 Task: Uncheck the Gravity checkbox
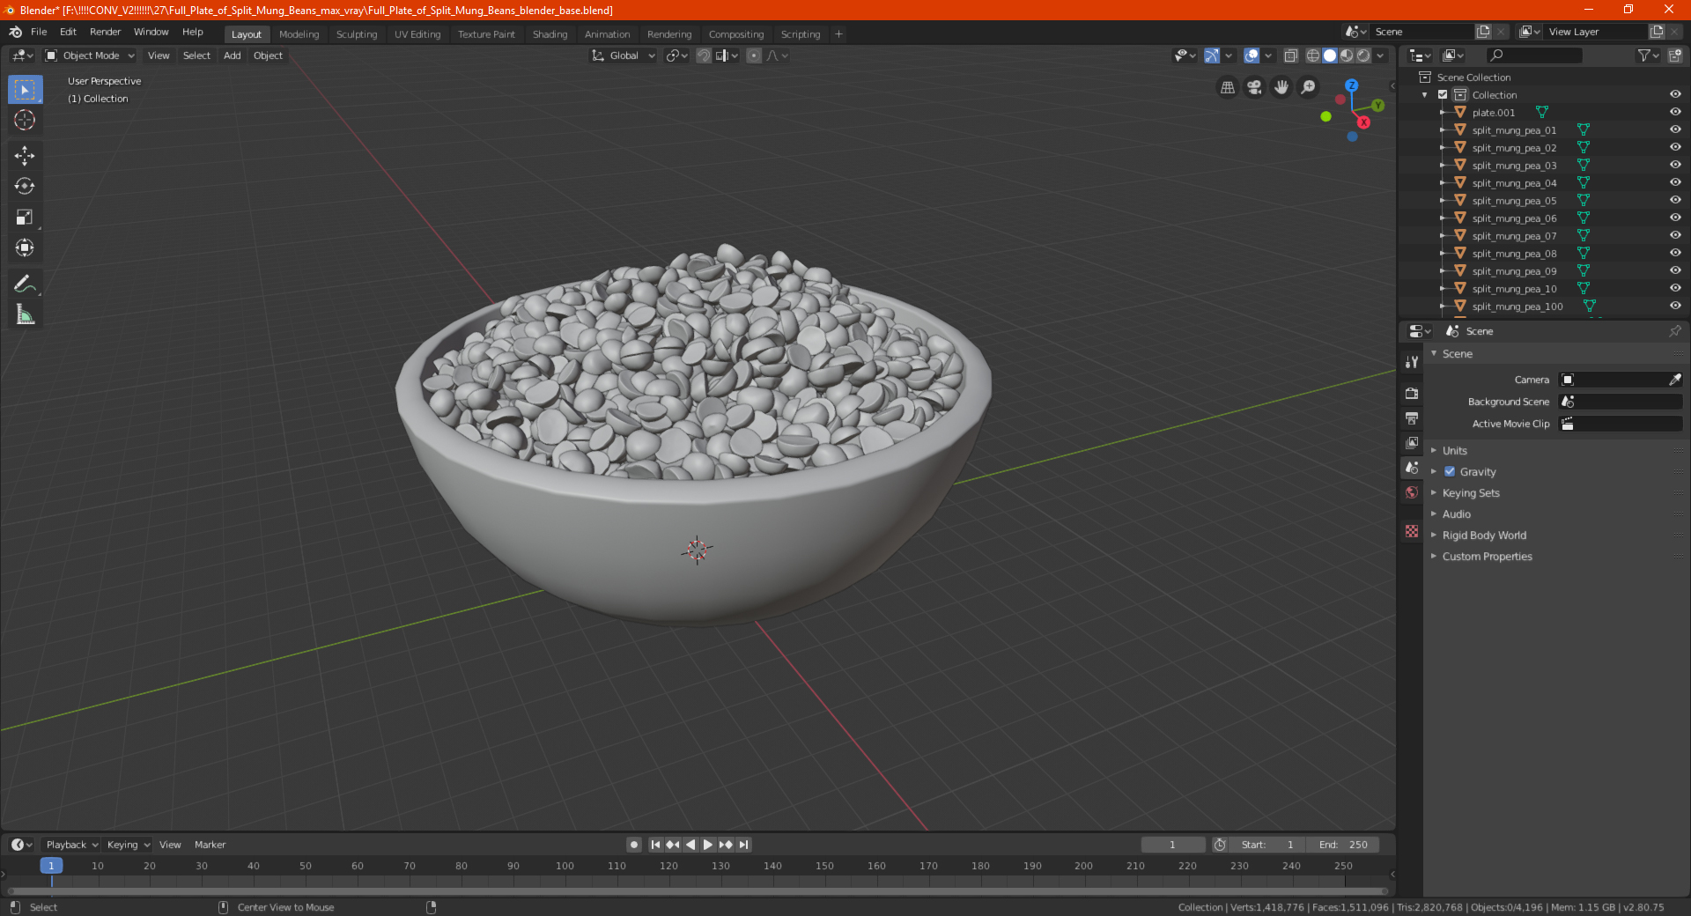pos(1450,471)
